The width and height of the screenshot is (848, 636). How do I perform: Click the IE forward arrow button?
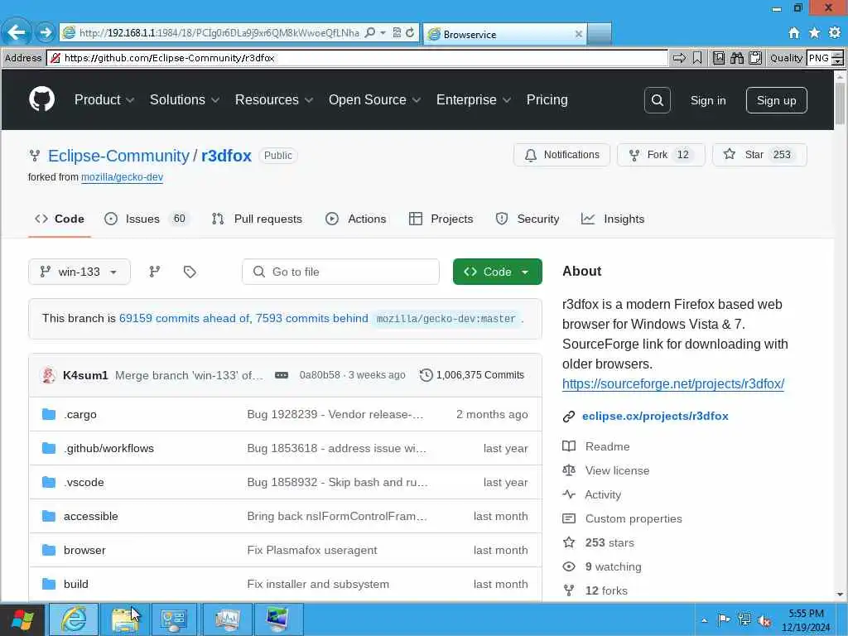pos(46,32)
